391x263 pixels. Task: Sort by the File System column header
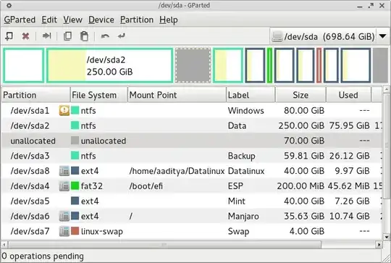tap(99, 95)
